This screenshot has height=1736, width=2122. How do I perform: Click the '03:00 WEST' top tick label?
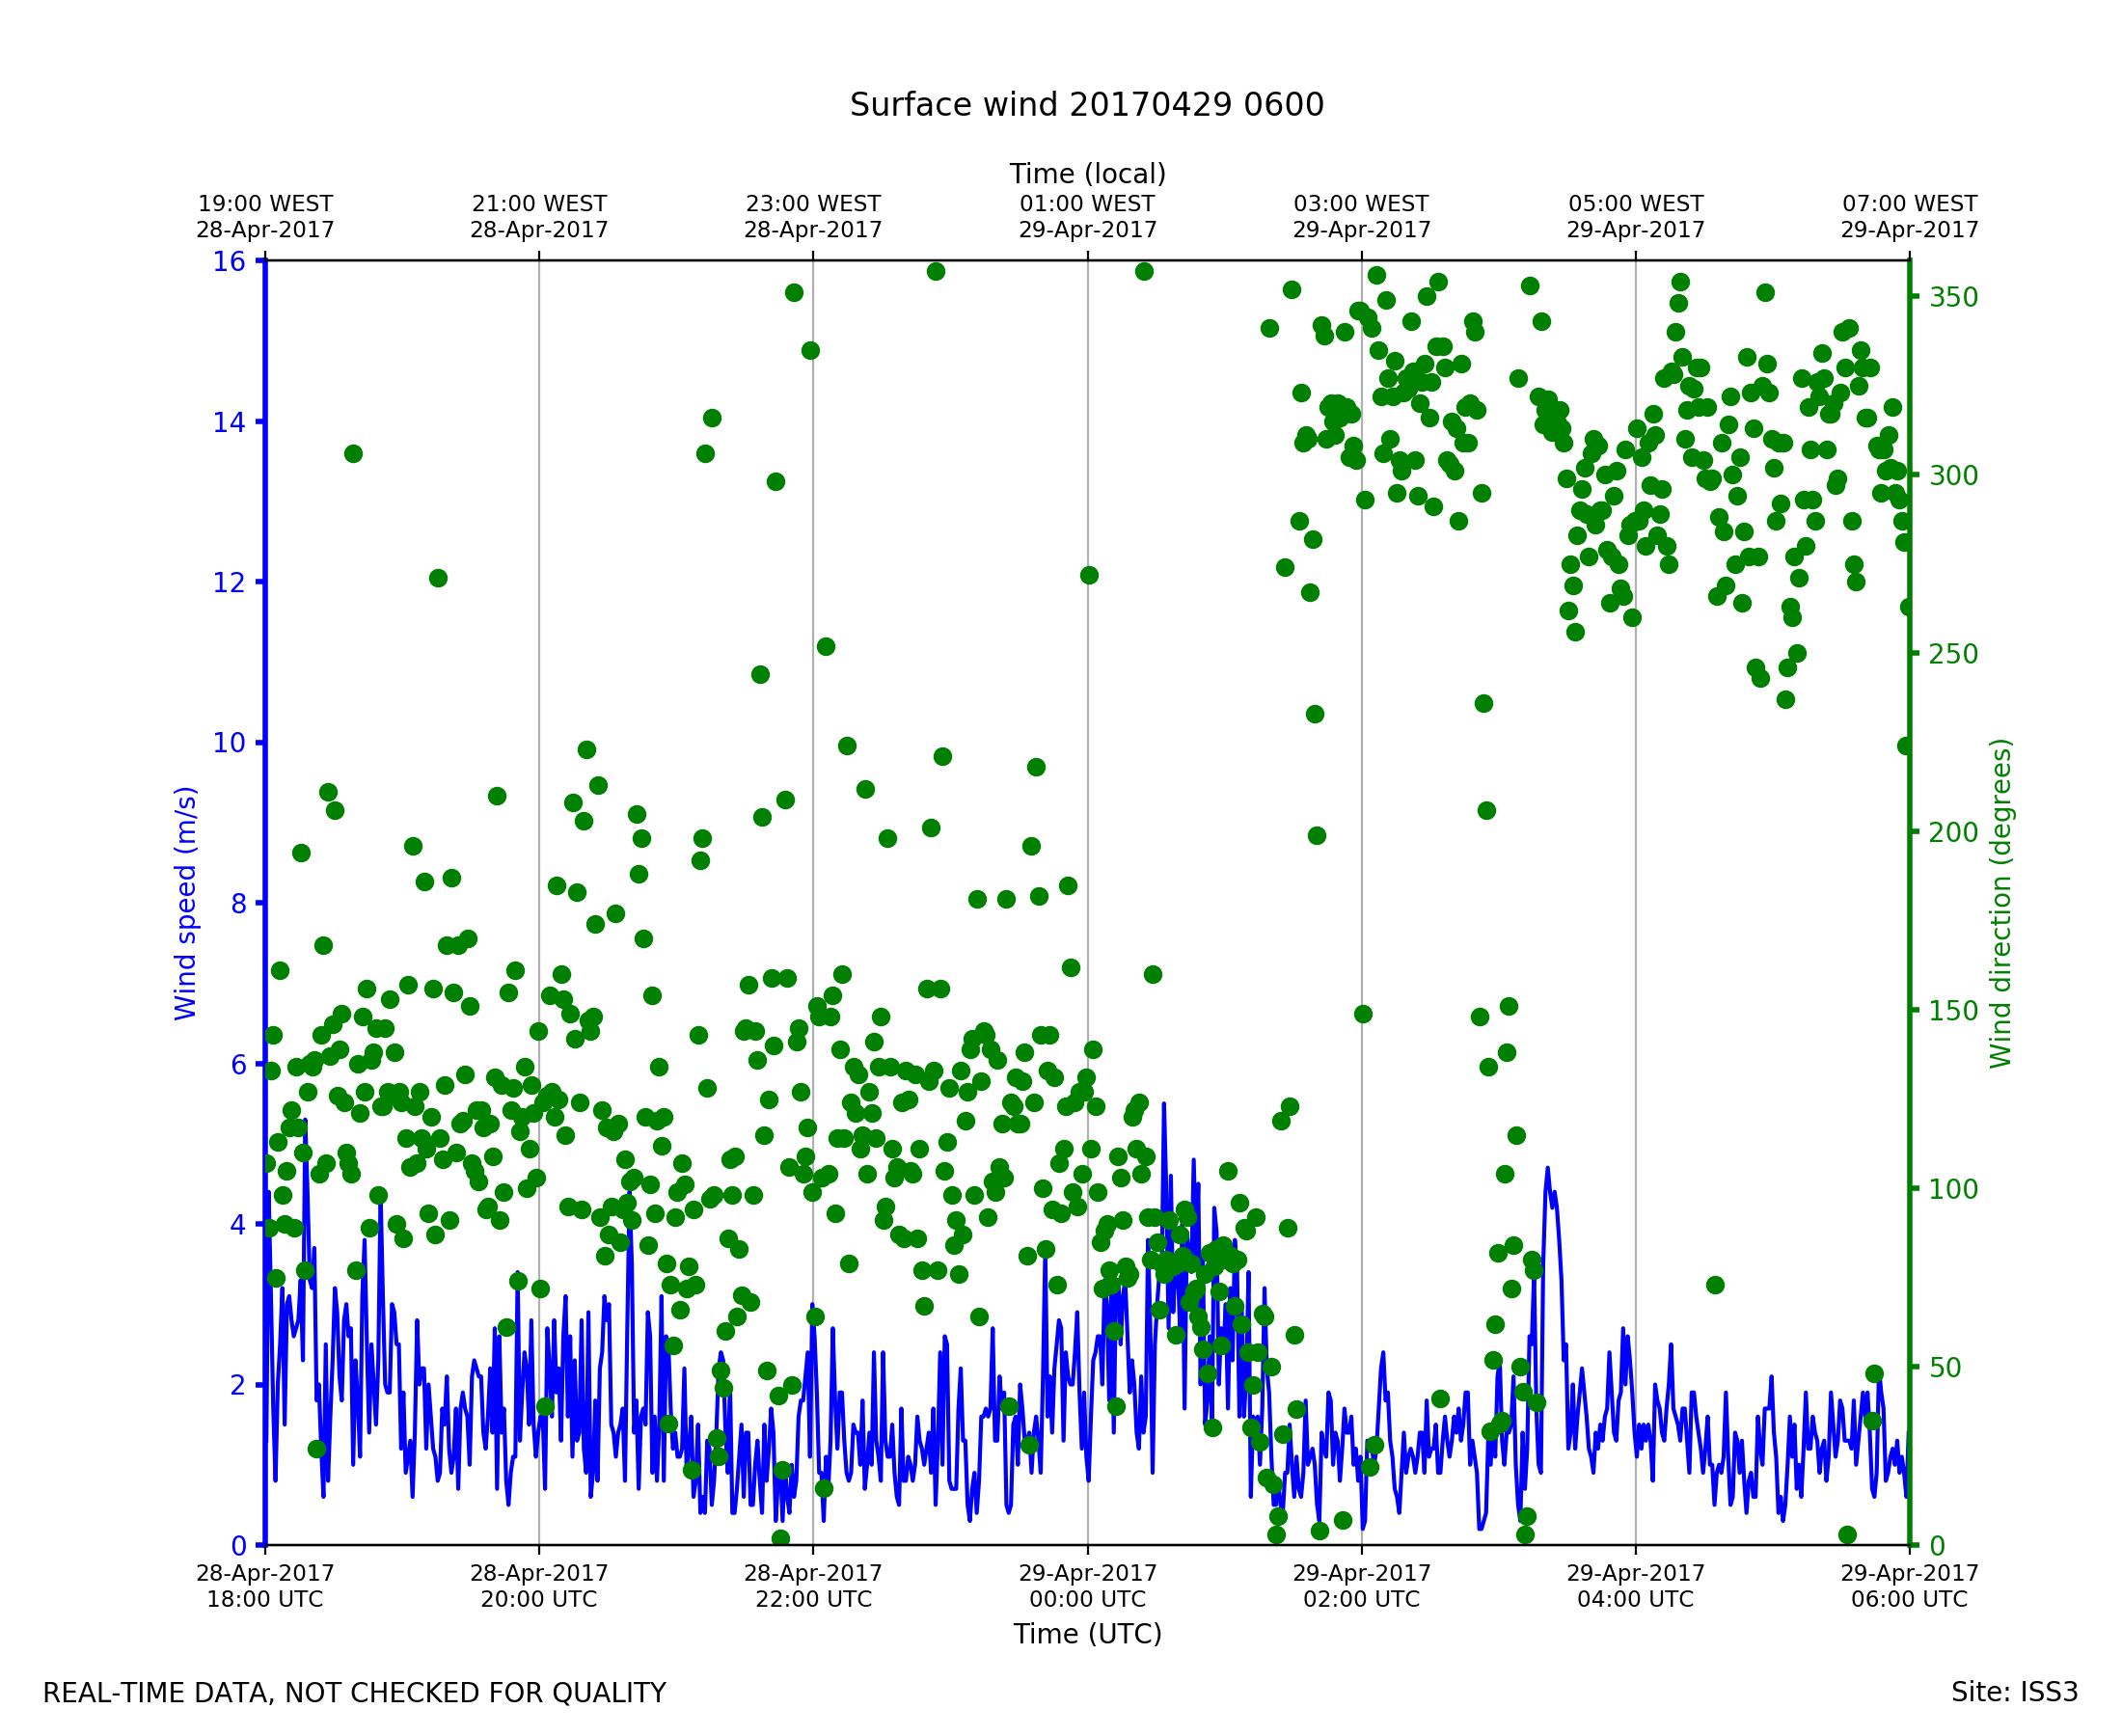1361,204
